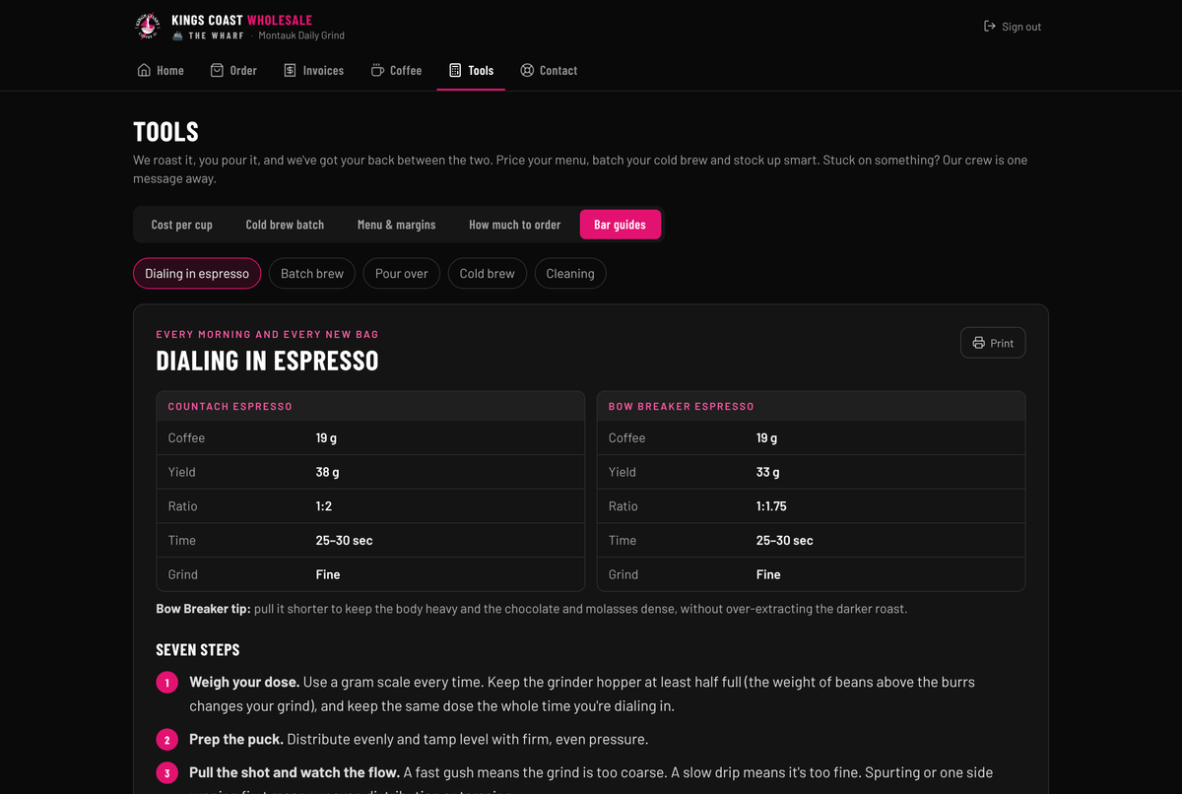
Task: Select the Menu & margins tab
Action: point(396,225)
